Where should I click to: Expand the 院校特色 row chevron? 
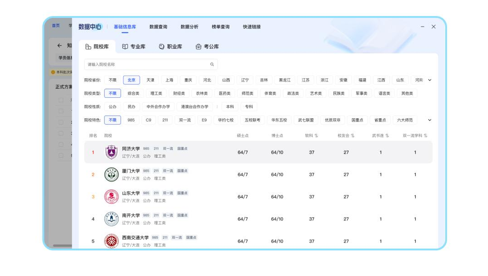click(x=430, y=120)
